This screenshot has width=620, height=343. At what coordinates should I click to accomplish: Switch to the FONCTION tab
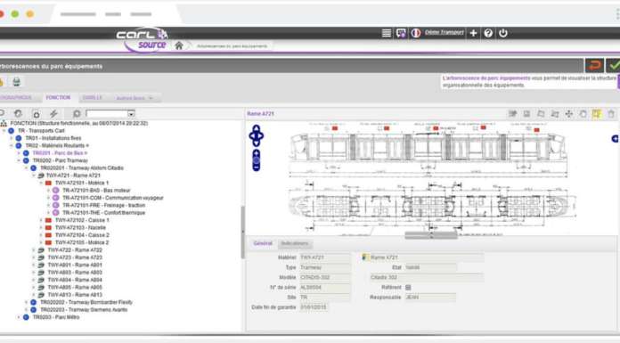tap(58, 97)
